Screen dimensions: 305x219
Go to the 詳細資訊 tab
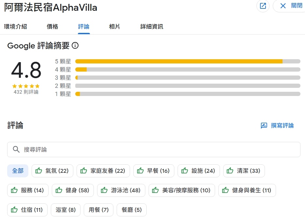click(152, 27)
